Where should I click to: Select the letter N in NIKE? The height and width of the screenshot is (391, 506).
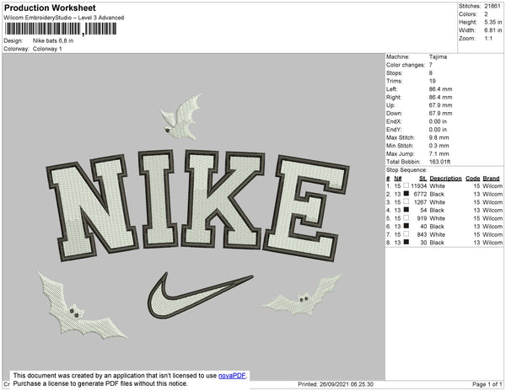click(93, 207)
